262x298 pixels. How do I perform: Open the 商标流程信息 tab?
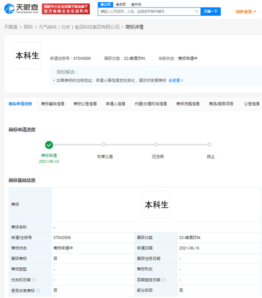click(x=188, y=104)
